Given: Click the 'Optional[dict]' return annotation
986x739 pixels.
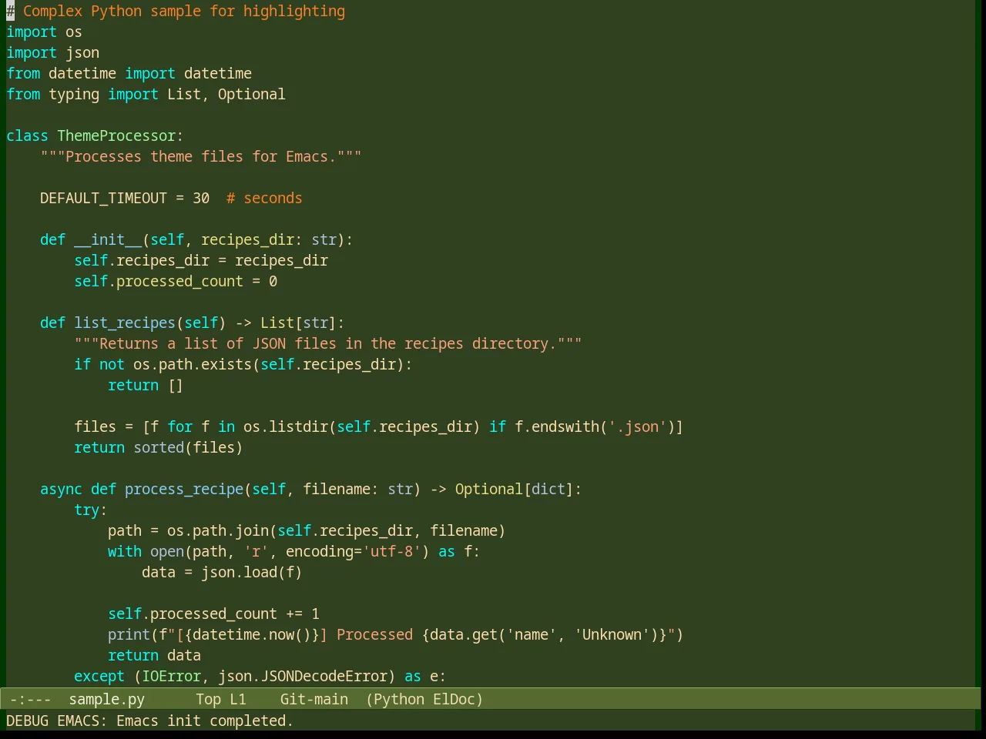Looking at the screenshot, I should (x=515, y=489).
